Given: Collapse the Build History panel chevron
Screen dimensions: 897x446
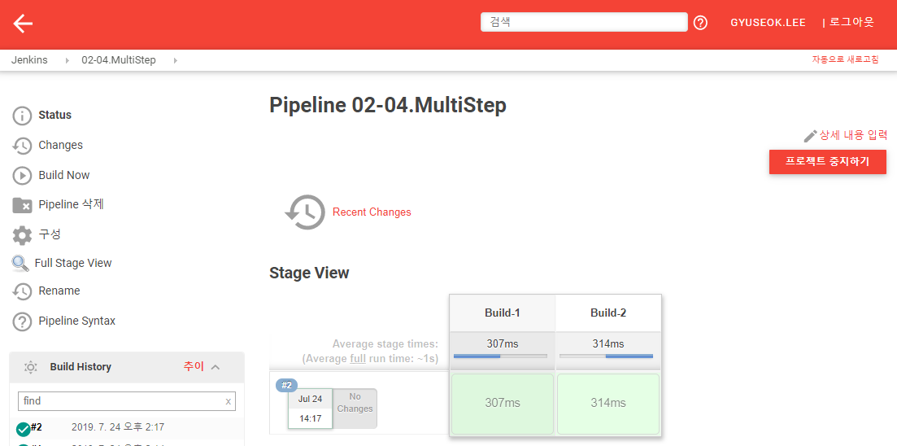Looking at the screenshot, I should [x=216, y=367].
